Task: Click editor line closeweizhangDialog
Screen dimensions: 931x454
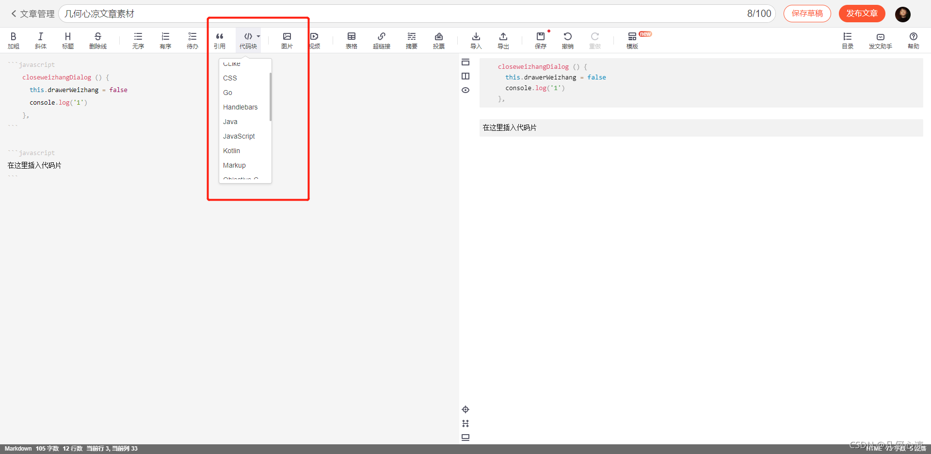Action: [65, 78]
